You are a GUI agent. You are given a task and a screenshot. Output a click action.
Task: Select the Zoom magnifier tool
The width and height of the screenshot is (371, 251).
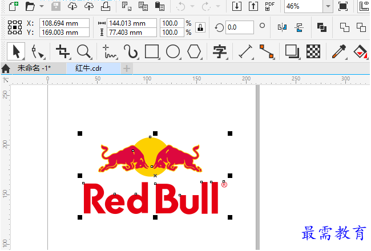coord(84,51)
